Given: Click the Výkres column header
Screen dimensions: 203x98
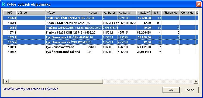Looking at the screenshot, I should tap(31, 13).
